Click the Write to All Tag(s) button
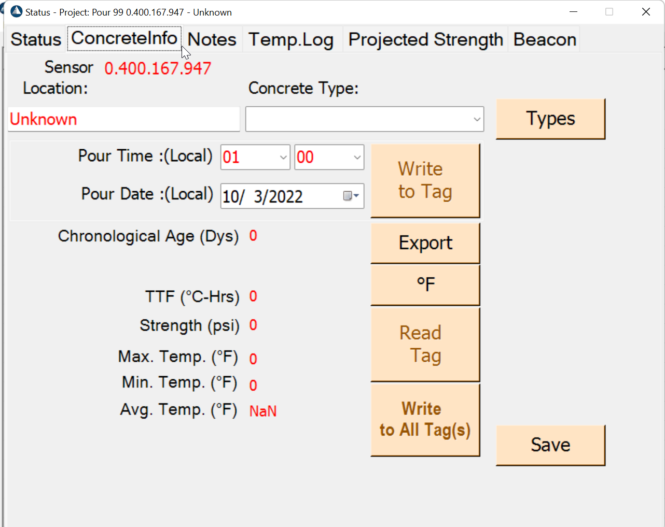This screenshot has height=527, width=665. tap(425, 420)
